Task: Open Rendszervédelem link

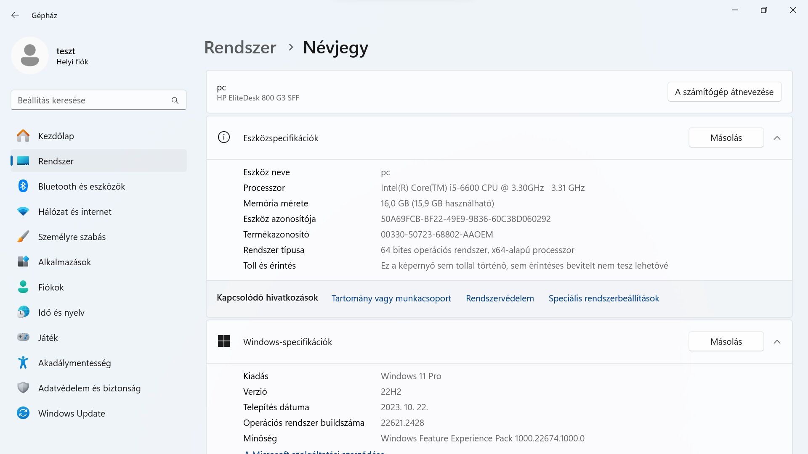Action: (500, 298)
